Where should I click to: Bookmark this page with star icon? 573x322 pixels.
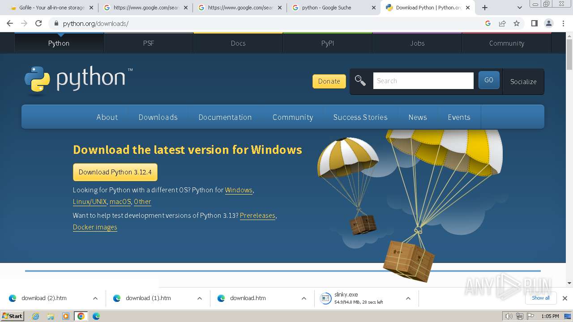point(517,23)
